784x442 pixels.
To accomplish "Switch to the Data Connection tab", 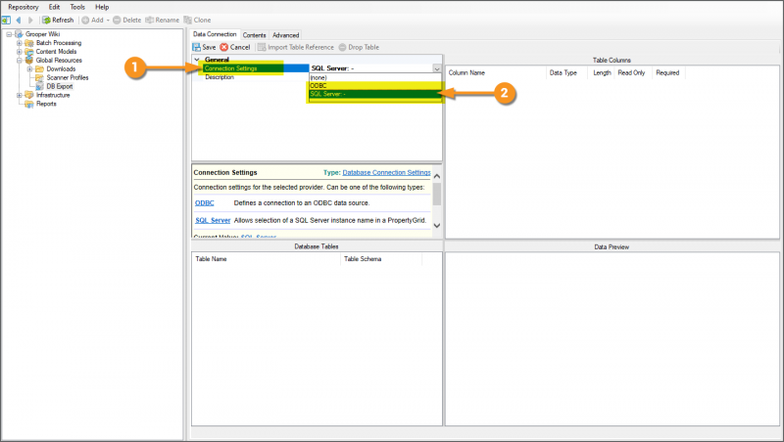I will tap(215, 34).
